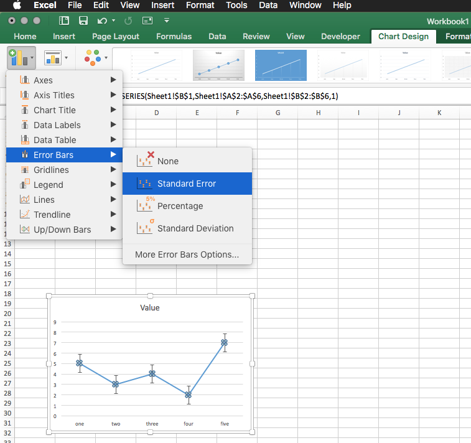Switch to the View ribbon tab
The height and width of the screenshot is (443, 471).
[x=296, y=36]
